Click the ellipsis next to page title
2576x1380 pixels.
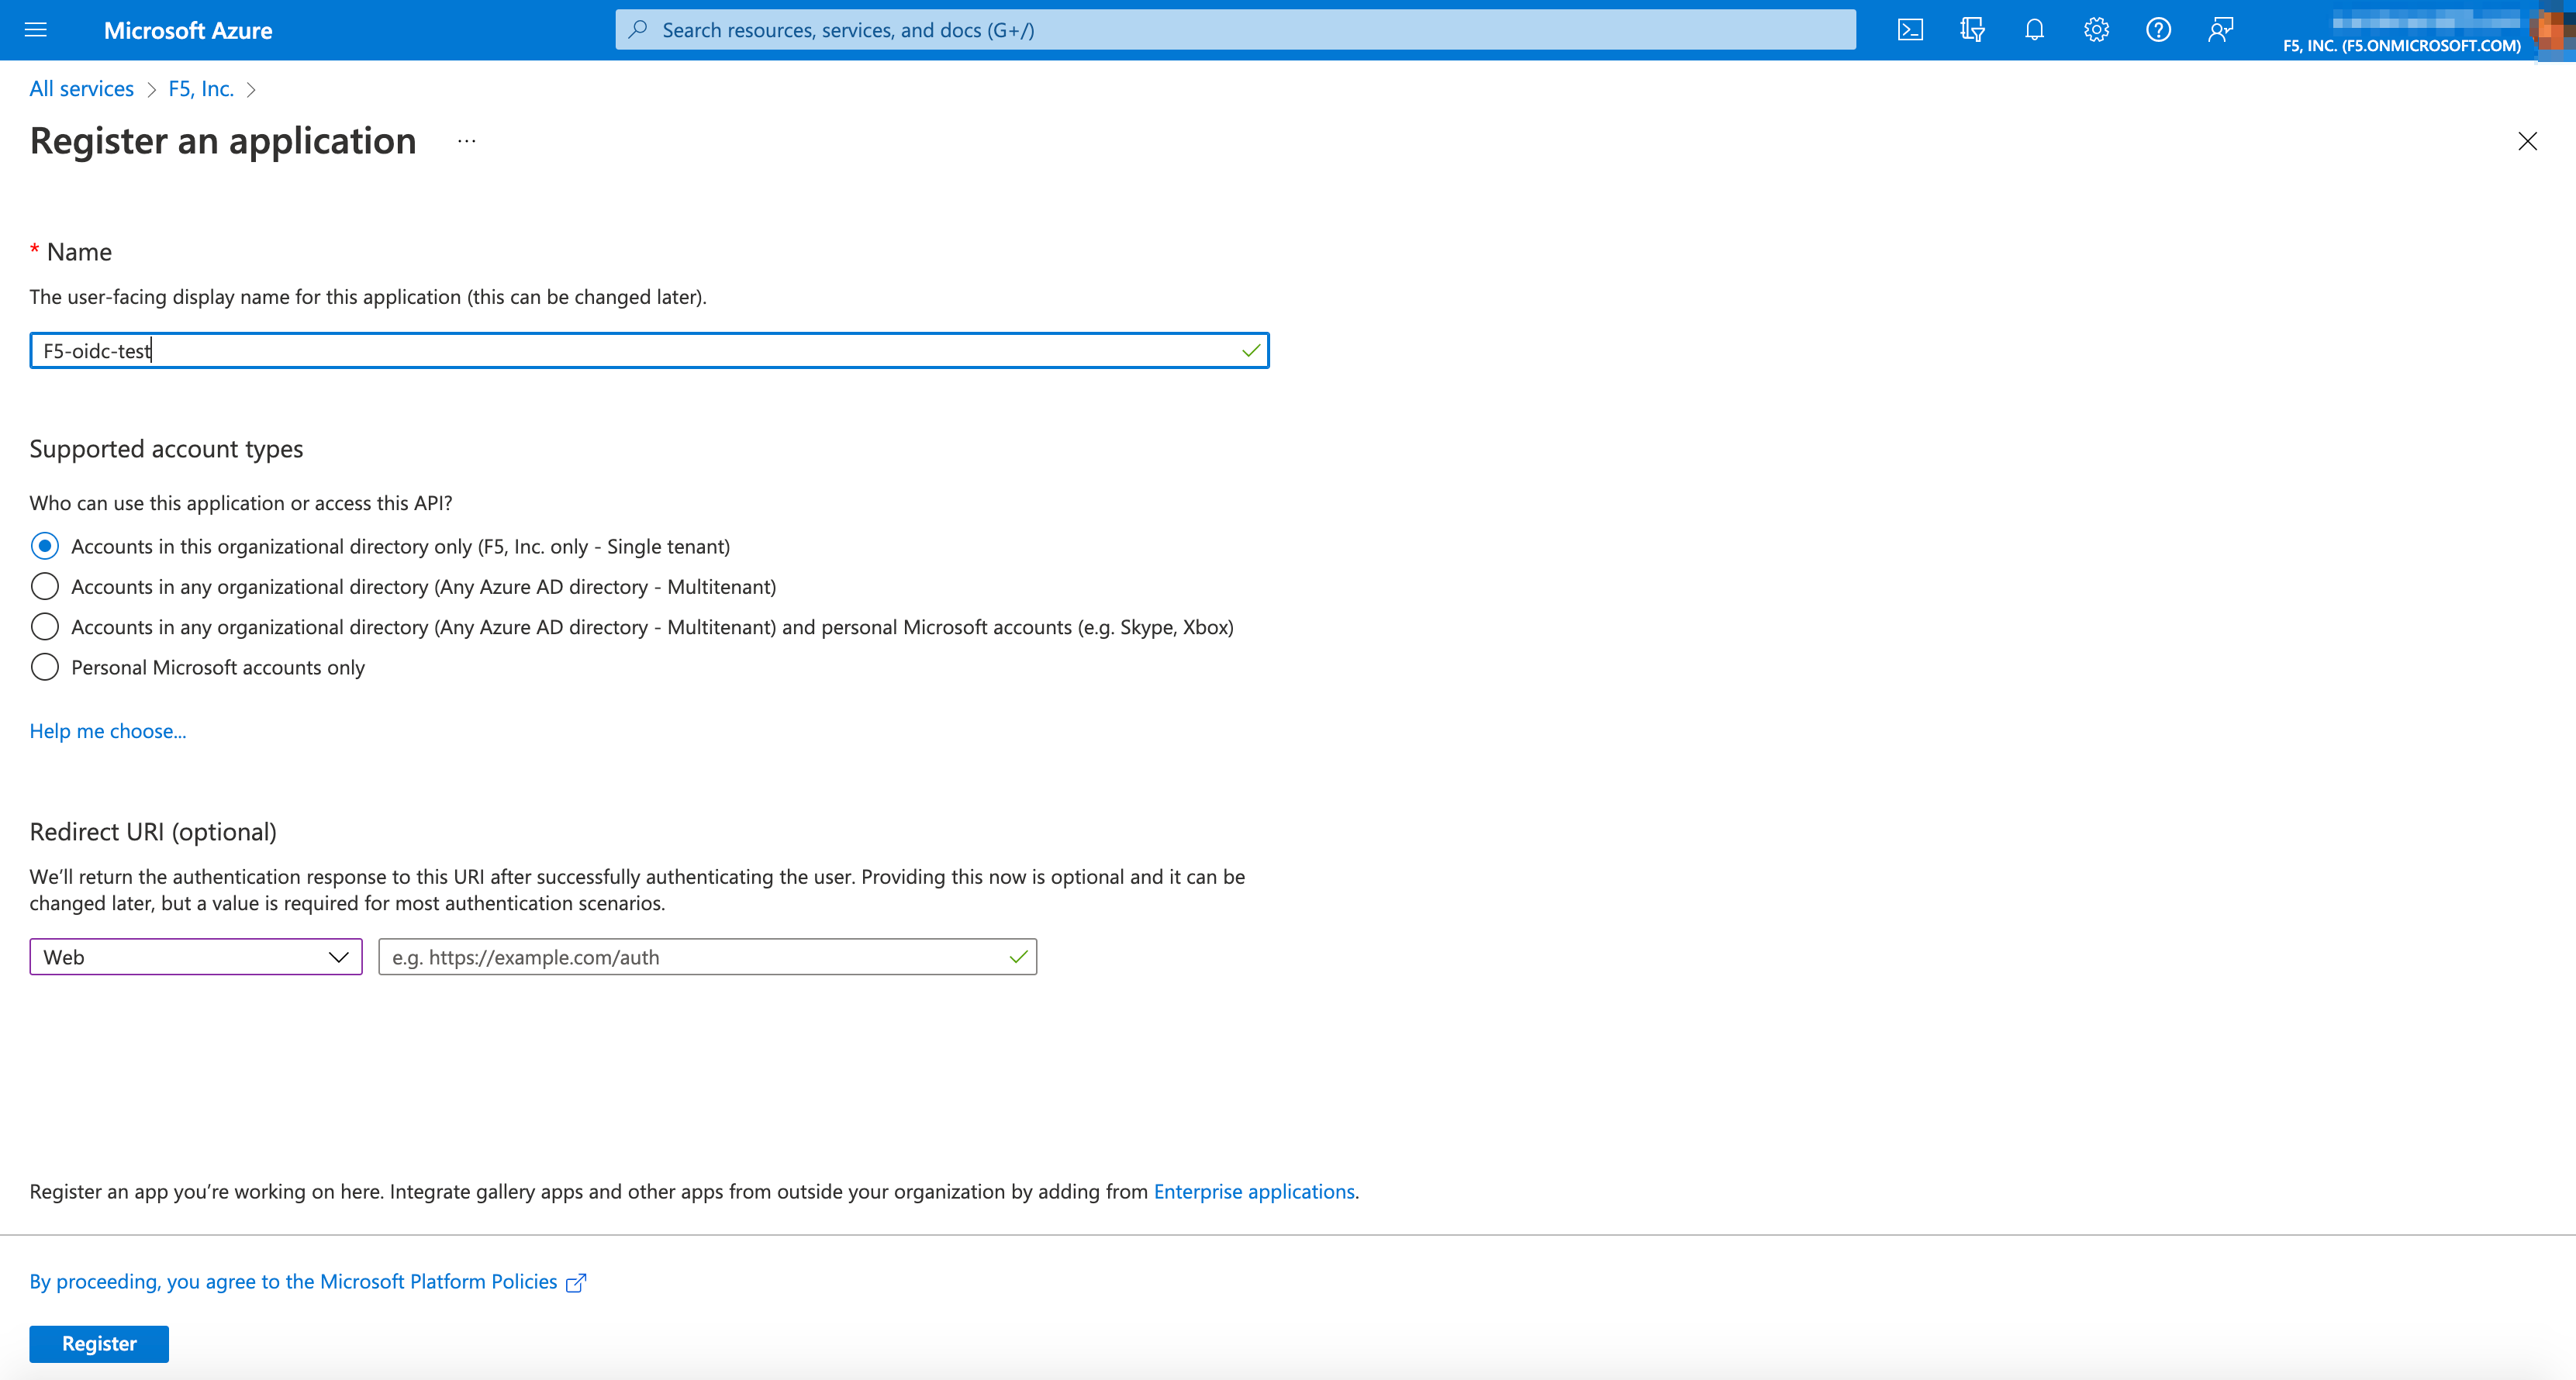pyautogui.click(x=466, y=141)
